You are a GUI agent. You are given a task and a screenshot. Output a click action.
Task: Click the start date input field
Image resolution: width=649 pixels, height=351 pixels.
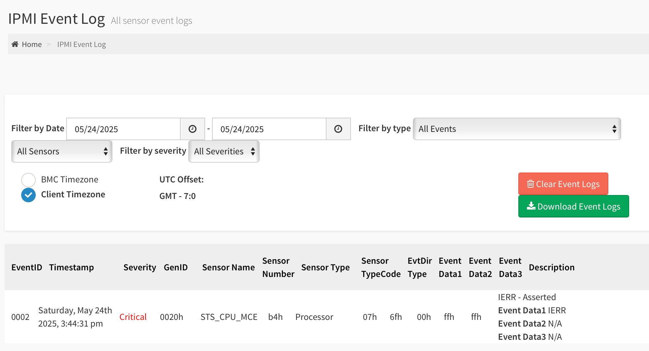[123, 129]
